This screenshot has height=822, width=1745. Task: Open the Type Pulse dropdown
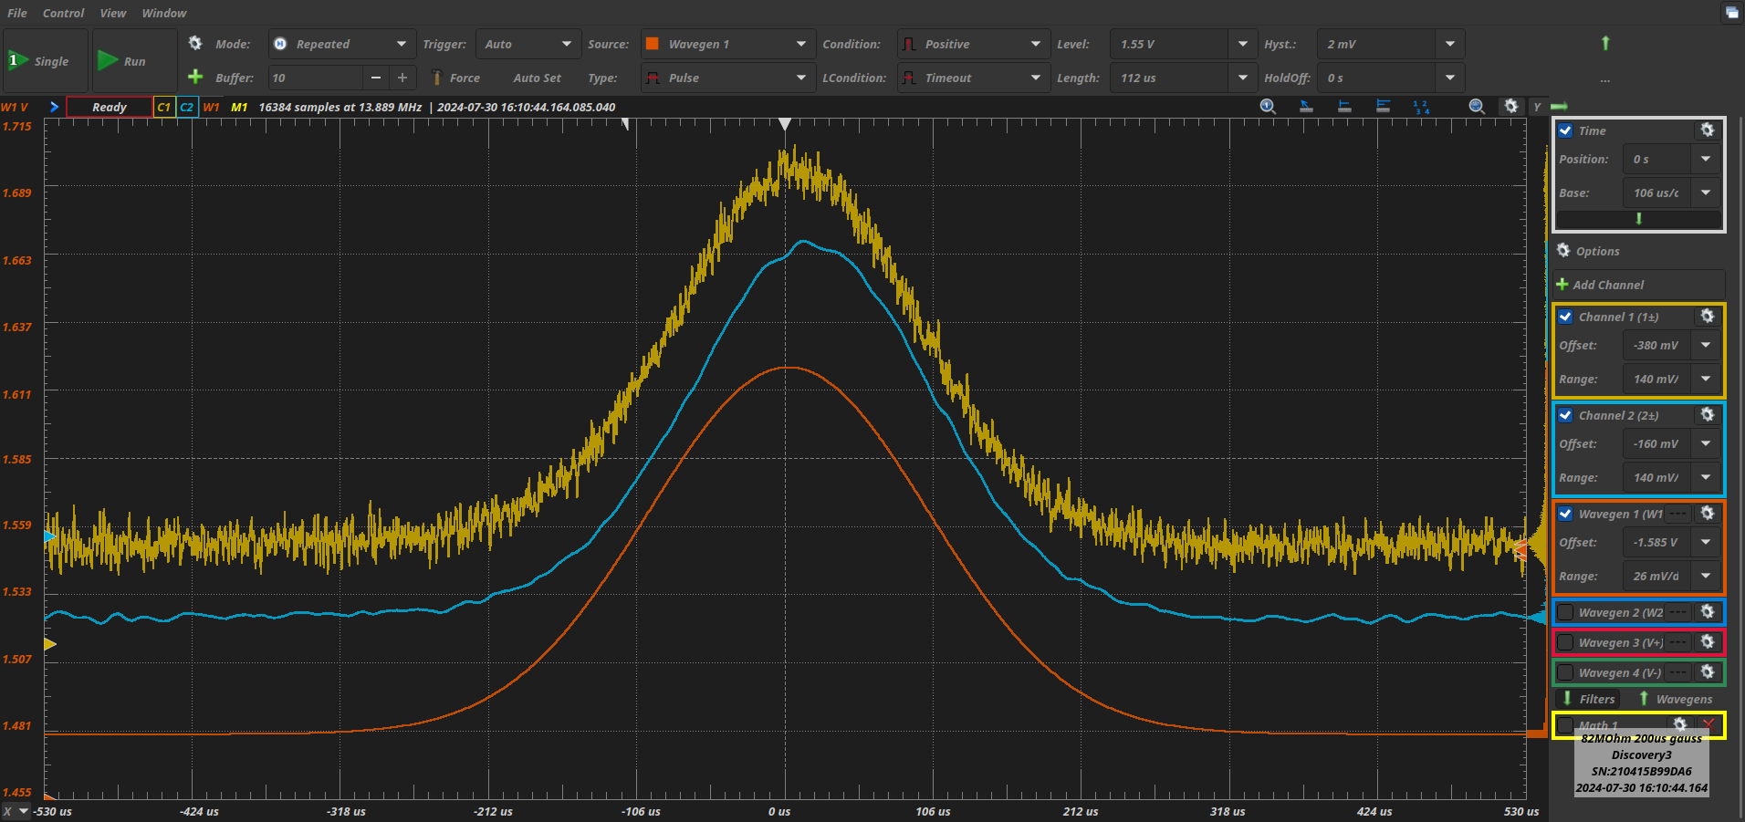(x=727, y=78)
